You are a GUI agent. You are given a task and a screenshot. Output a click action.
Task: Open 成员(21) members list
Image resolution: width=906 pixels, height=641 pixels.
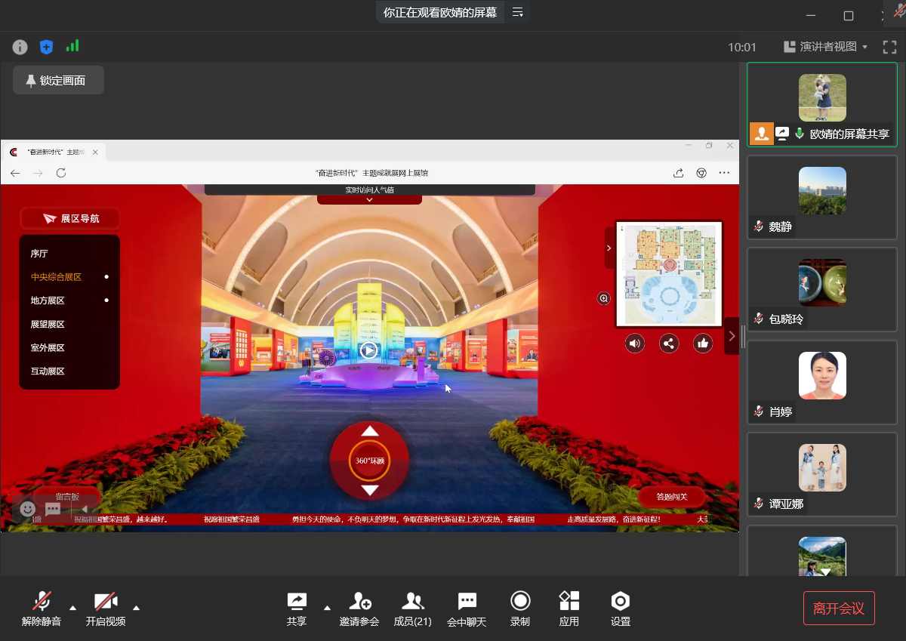click(x=412, y=609)
